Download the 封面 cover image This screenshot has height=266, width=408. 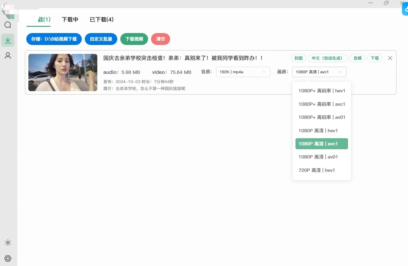tap(298, 58)
